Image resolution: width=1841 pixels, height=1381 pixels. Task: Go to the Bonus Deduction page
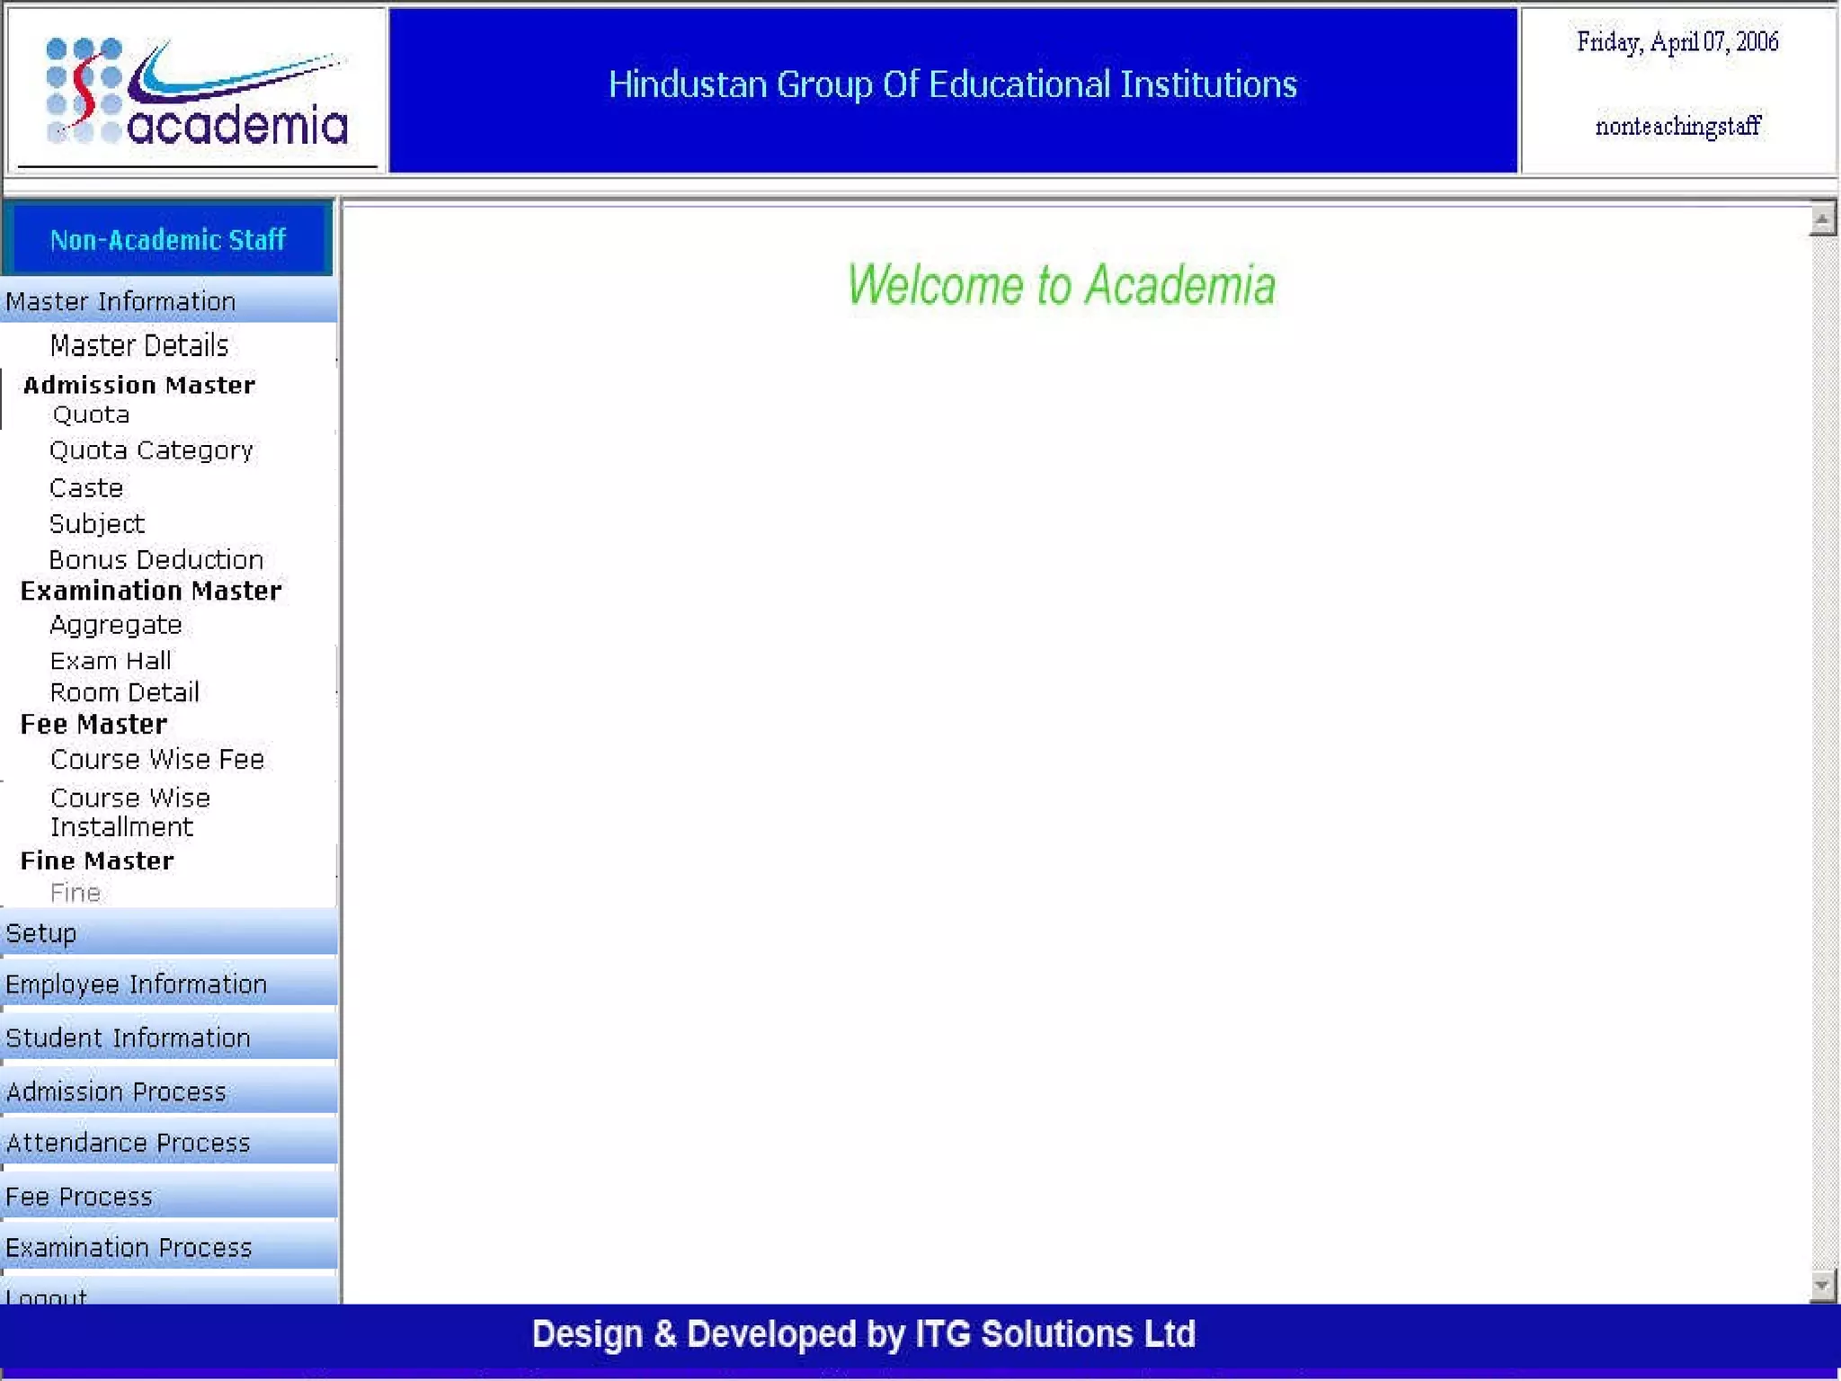pyautogui.click(x=156, y=559)
